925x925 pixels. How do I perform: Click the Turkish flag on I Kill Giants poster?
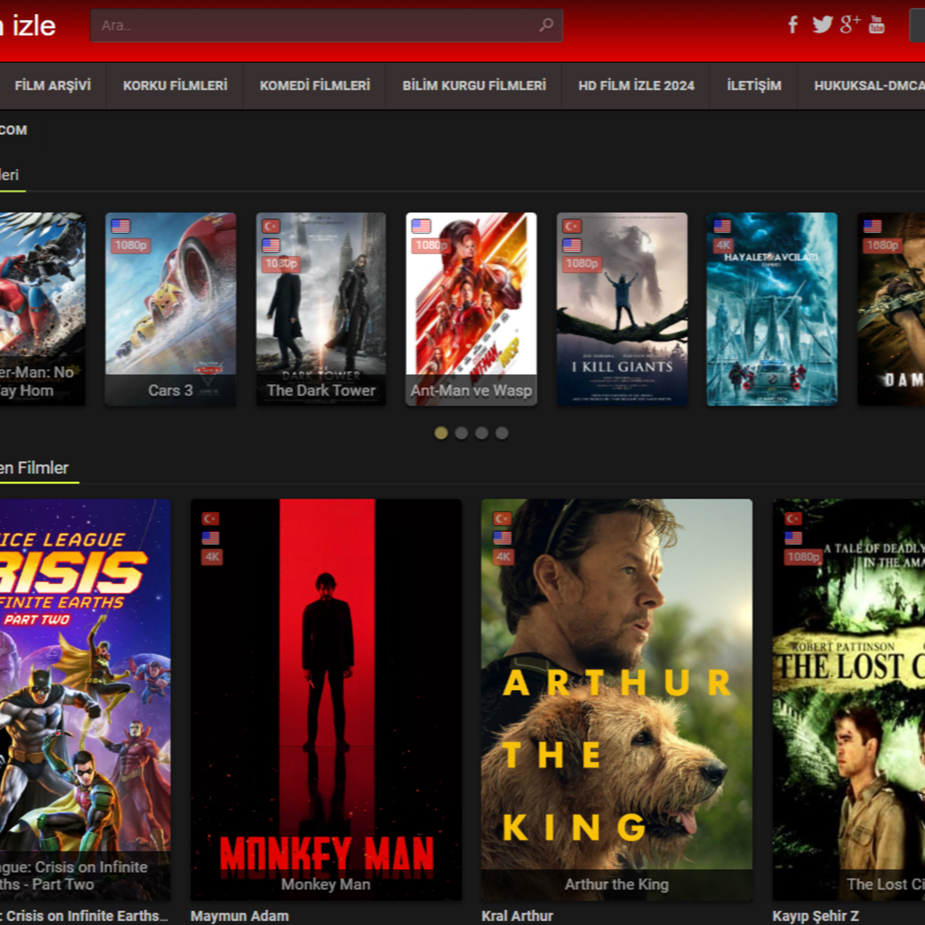click(x=572, y=226)
